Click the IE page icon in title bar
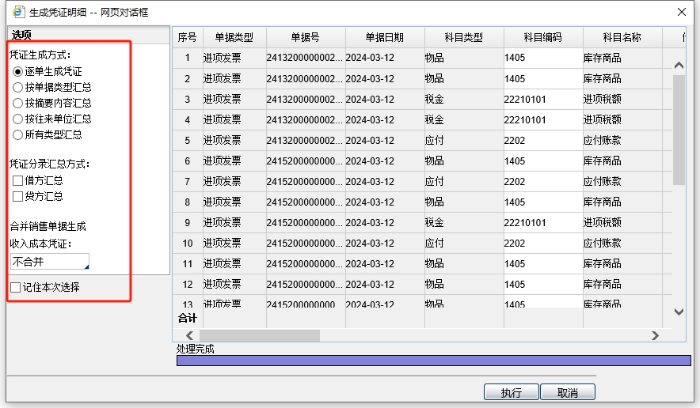The width and height of the screenshot is (700, 408). (x=18, y=12)
